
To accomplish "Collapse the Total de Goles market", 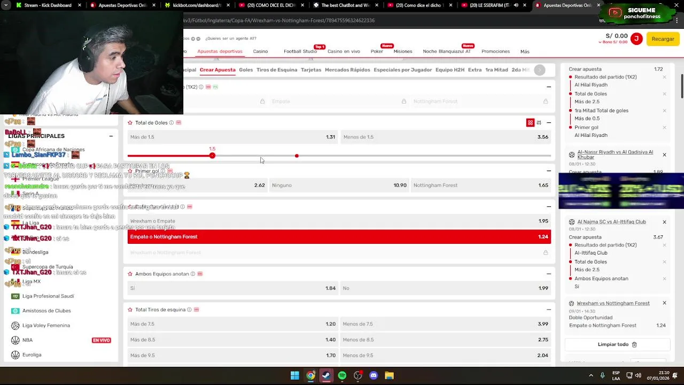I will 549,123.
